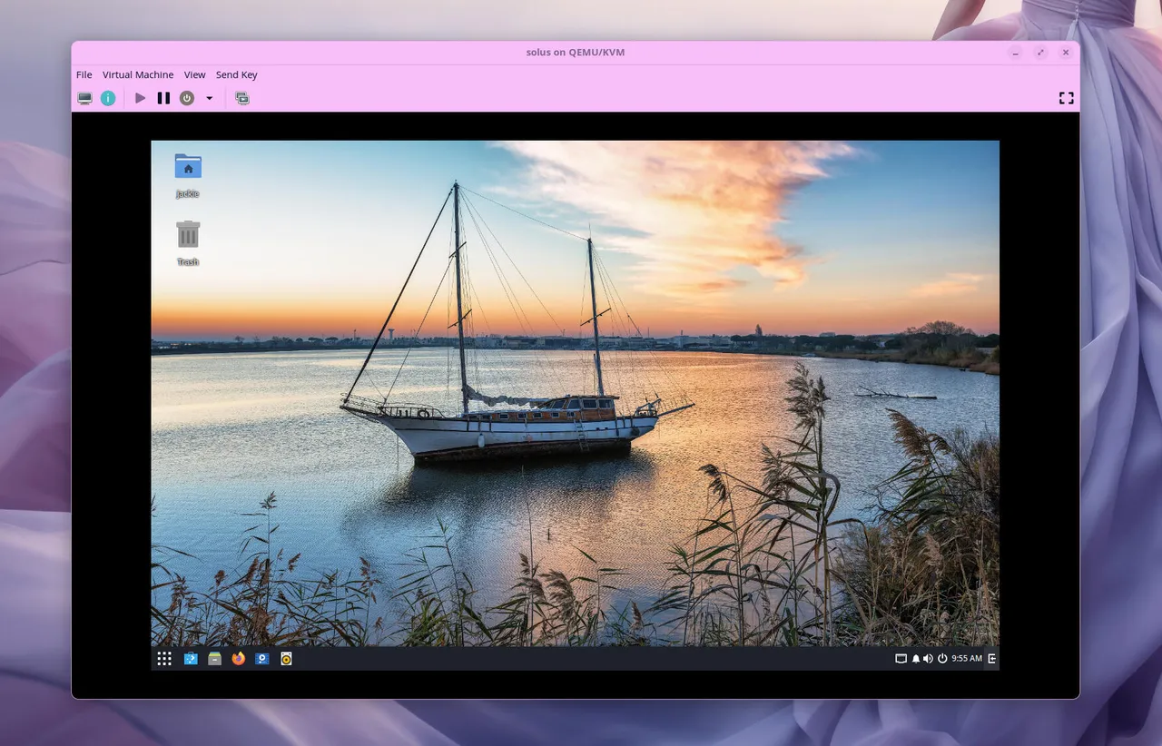Open the jackie home folder on desktop

[188, 168]
